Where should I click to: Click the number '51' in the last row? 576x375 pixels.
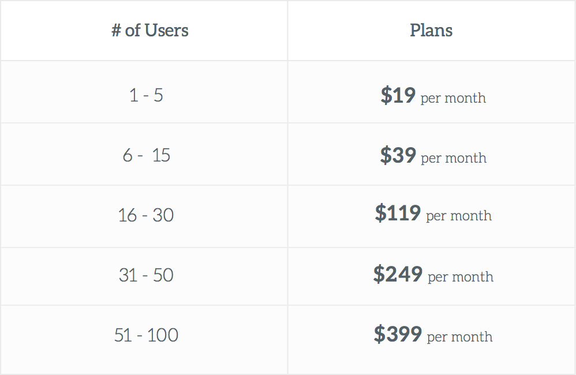click(x=124, y=335)
